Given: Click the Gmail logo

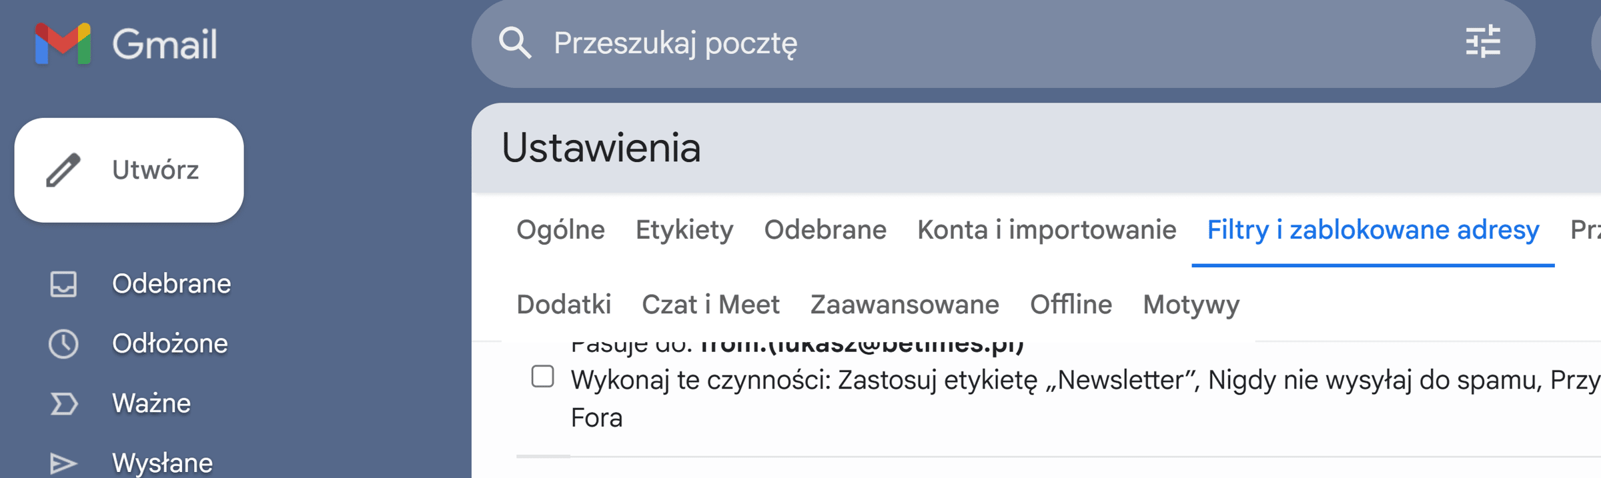Looking at the screenshot, I should point(127,43).
